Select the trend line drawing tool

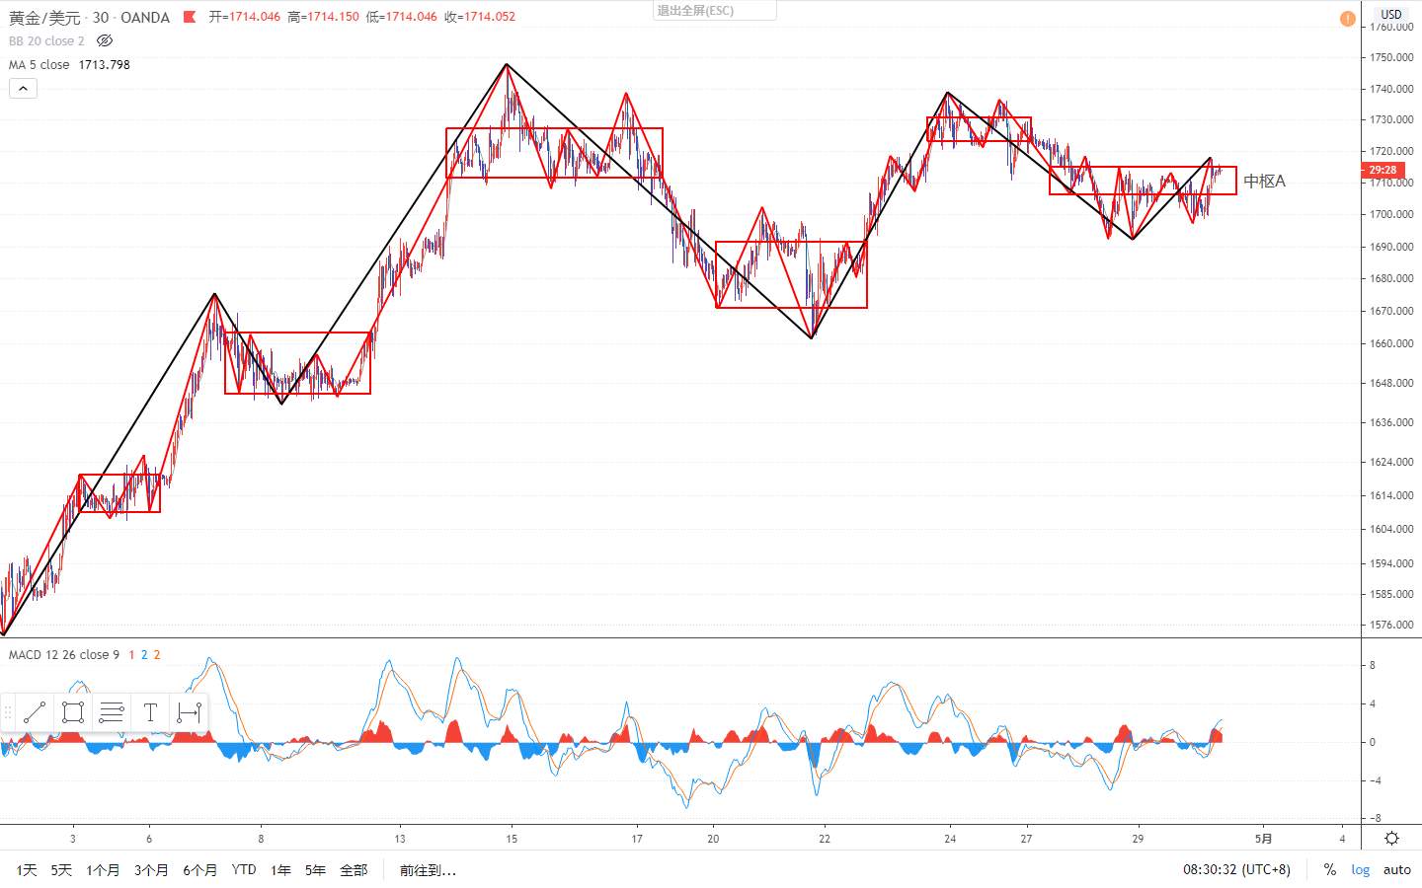(35, 712)
